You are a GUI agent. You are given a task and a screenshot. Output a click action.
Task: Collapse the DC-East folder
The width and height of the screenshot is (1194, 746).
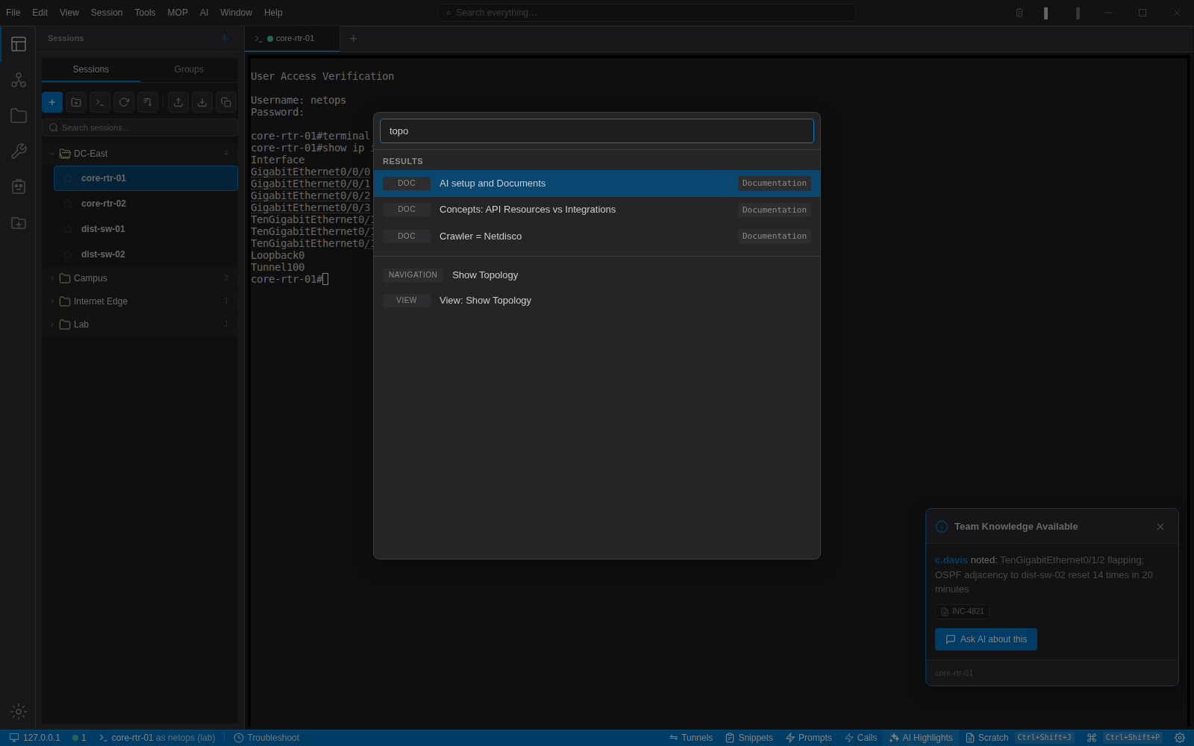(52, 154)
